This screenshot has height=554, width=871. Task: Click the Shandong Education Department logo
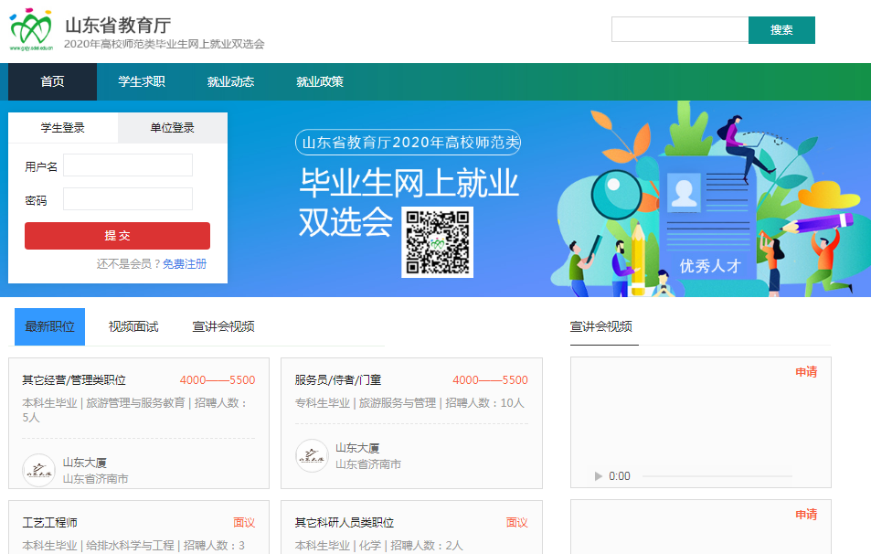pyautogui.click(x=32, y=30)
